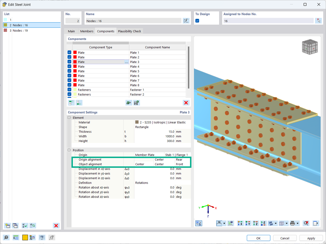This screenshot has width=326, height=244.
Task: Click the copy steel joint icon
Action: (15, 226)
